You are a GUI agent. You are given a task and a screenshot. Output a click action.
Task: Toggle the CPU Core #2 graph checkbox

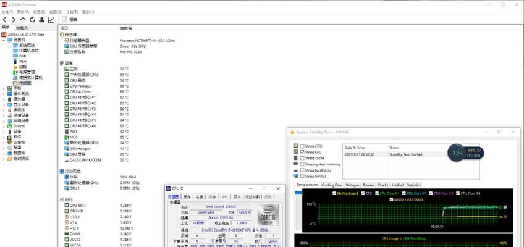coord(404,193)
